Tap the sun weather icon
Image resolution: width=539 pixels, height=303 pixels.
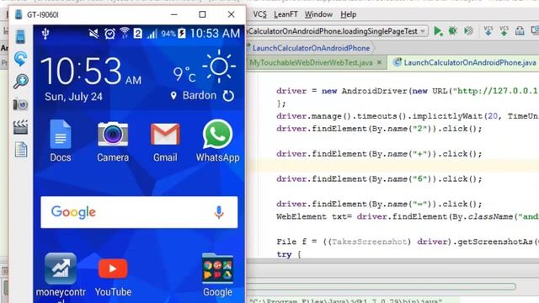[x=219, y=66]
